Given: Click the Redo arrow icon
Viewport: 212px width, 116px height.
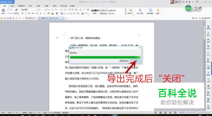Looking at the screenshot, I should (19, 18).
